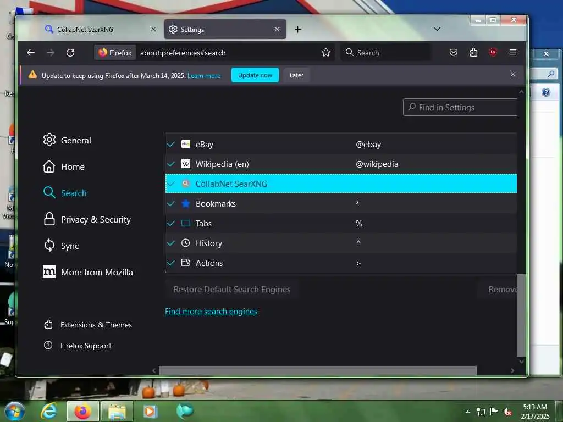Open Windows Start menu orb
Viewport: 563px width, 422px height.
point(15,411)
